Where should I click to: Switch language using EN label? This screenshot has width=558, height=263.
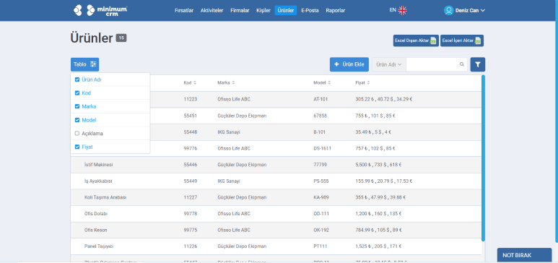pyautogui.click(x=393, y=10)
